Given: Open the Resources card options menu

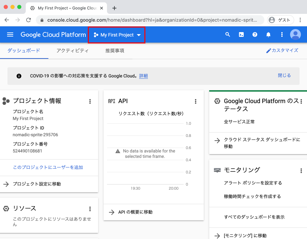Looking at the screenshot, I should point(90,209).
